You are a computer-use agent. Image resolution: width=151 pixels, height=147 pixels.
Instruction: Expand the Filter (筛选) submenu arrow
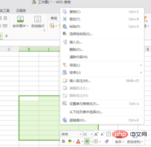click(x=141, y=65)
